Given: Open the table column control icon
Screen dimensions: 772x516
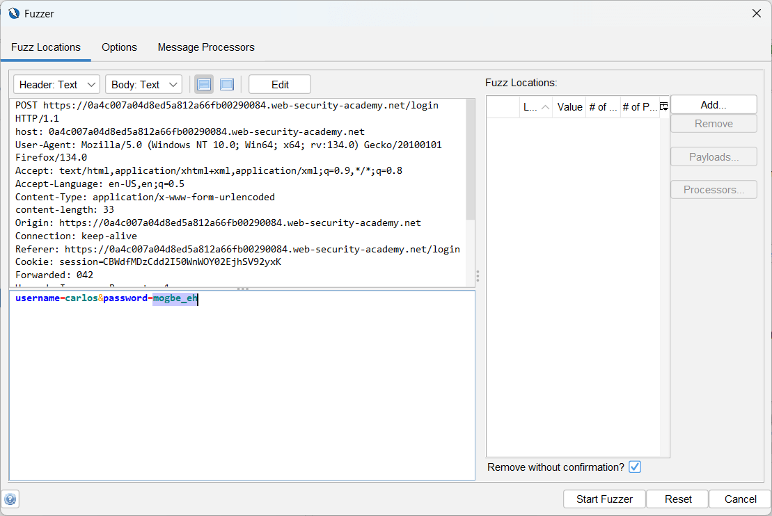Looking at the screenshot, I should 664,106.
